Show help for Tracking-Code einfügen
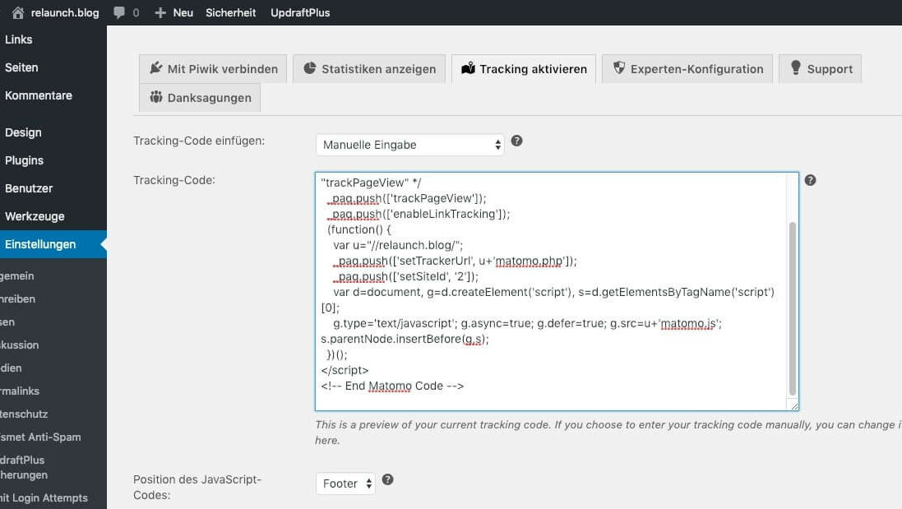 pyautogui.click(x=516, y=141)
